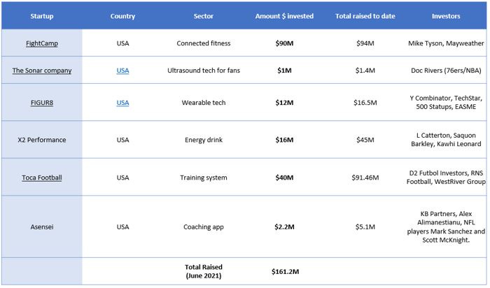Click the $40M invested amount
Viewport: 490px width, 288px height.
(x=284, y=178)
